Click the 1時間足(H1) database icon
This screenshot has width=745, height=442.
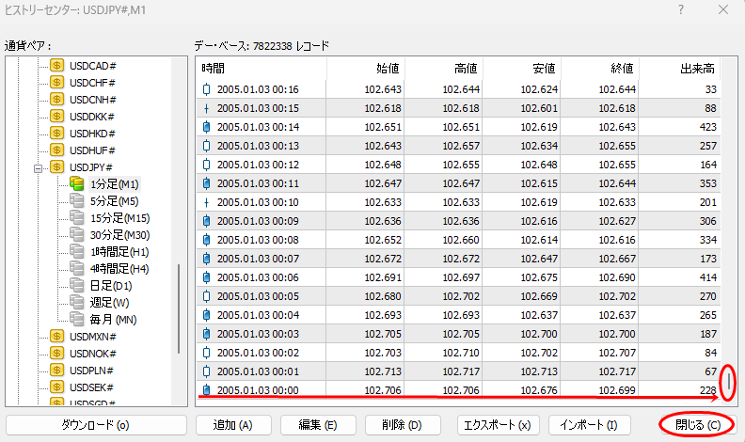(x=77, y=252)
